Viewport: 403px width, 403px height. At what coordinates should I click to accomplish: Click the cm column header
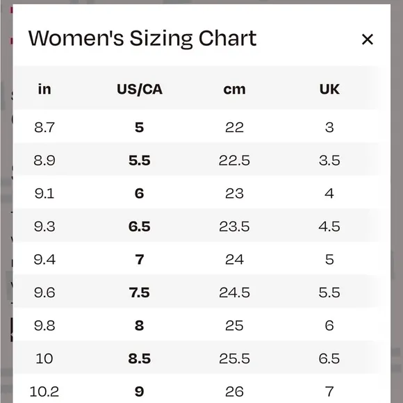[234, 90]
